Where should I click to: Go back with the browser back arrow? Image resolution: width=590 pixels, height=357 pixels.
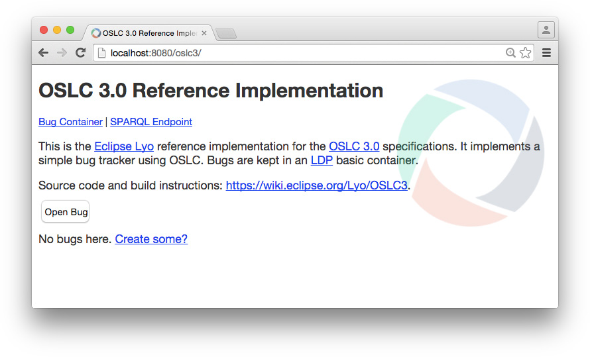click(x=44, y=52)
